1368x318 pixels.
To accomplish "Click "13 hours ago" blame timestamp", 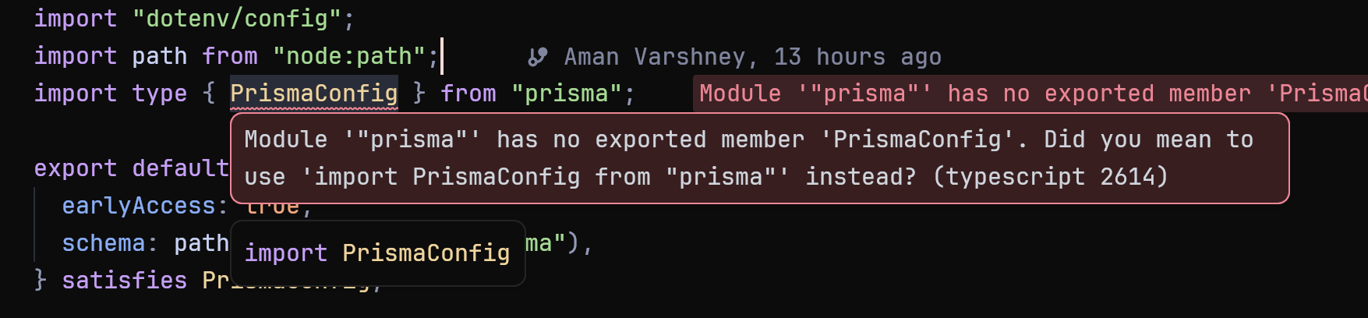I will [x=857, y=57].
